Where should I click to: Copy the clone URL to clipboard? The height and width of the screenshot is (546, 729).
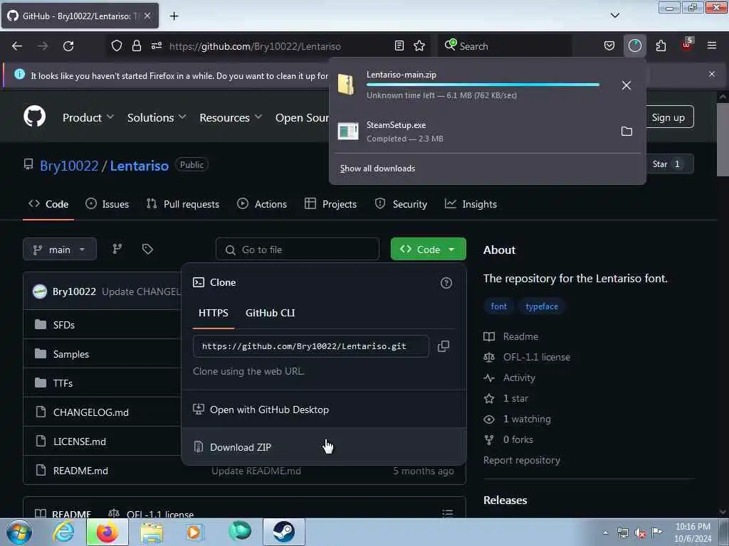coord(444,346)
